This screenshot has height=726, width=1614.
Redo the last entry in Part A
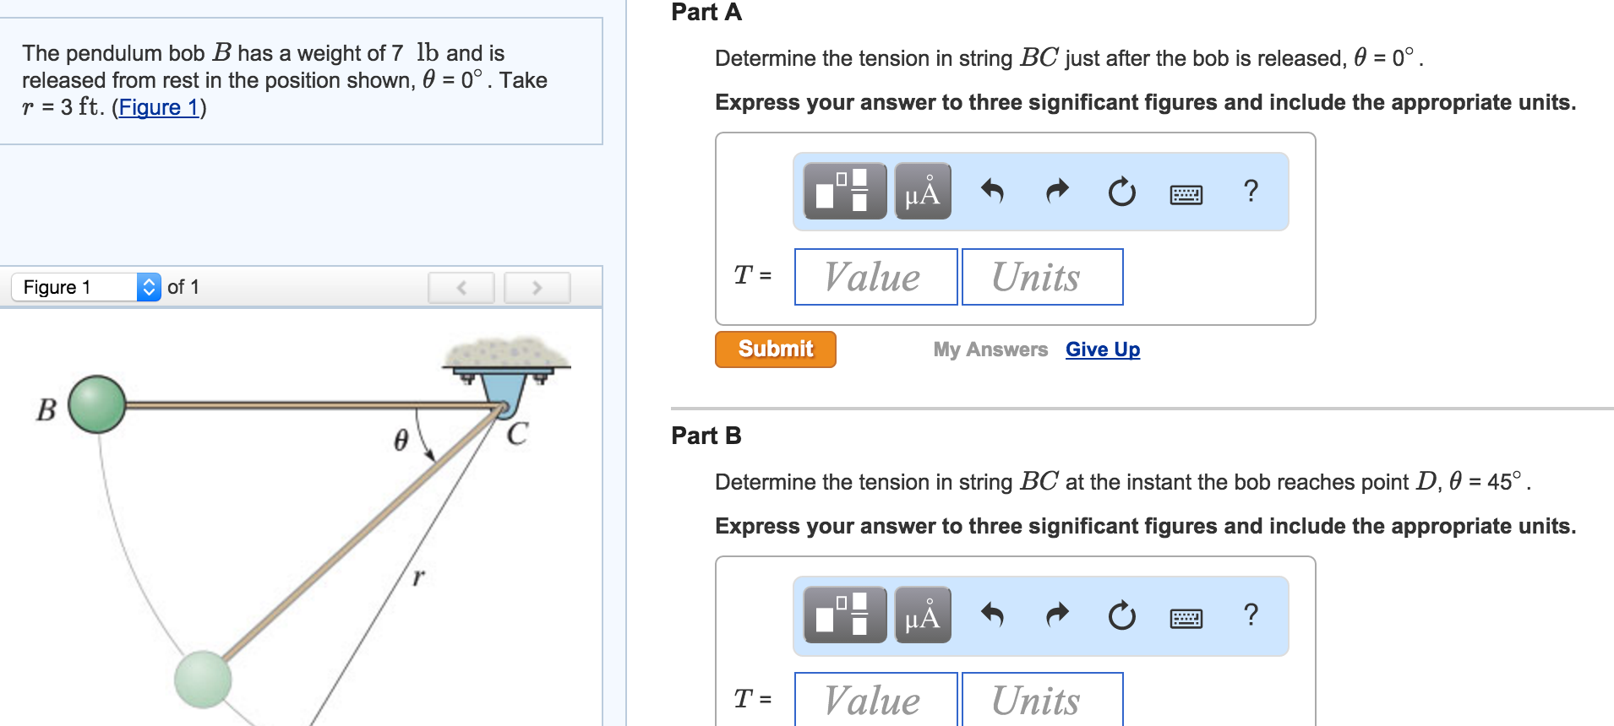coord(1056,191)
